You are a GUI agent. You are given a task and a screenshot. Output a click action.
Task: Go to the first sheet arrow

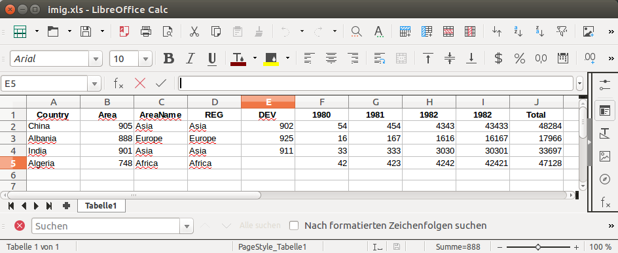click(x=11, y=206)
